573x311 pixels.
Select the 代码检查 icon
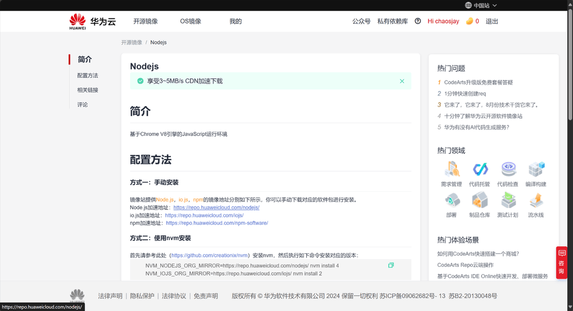point(508,169)
